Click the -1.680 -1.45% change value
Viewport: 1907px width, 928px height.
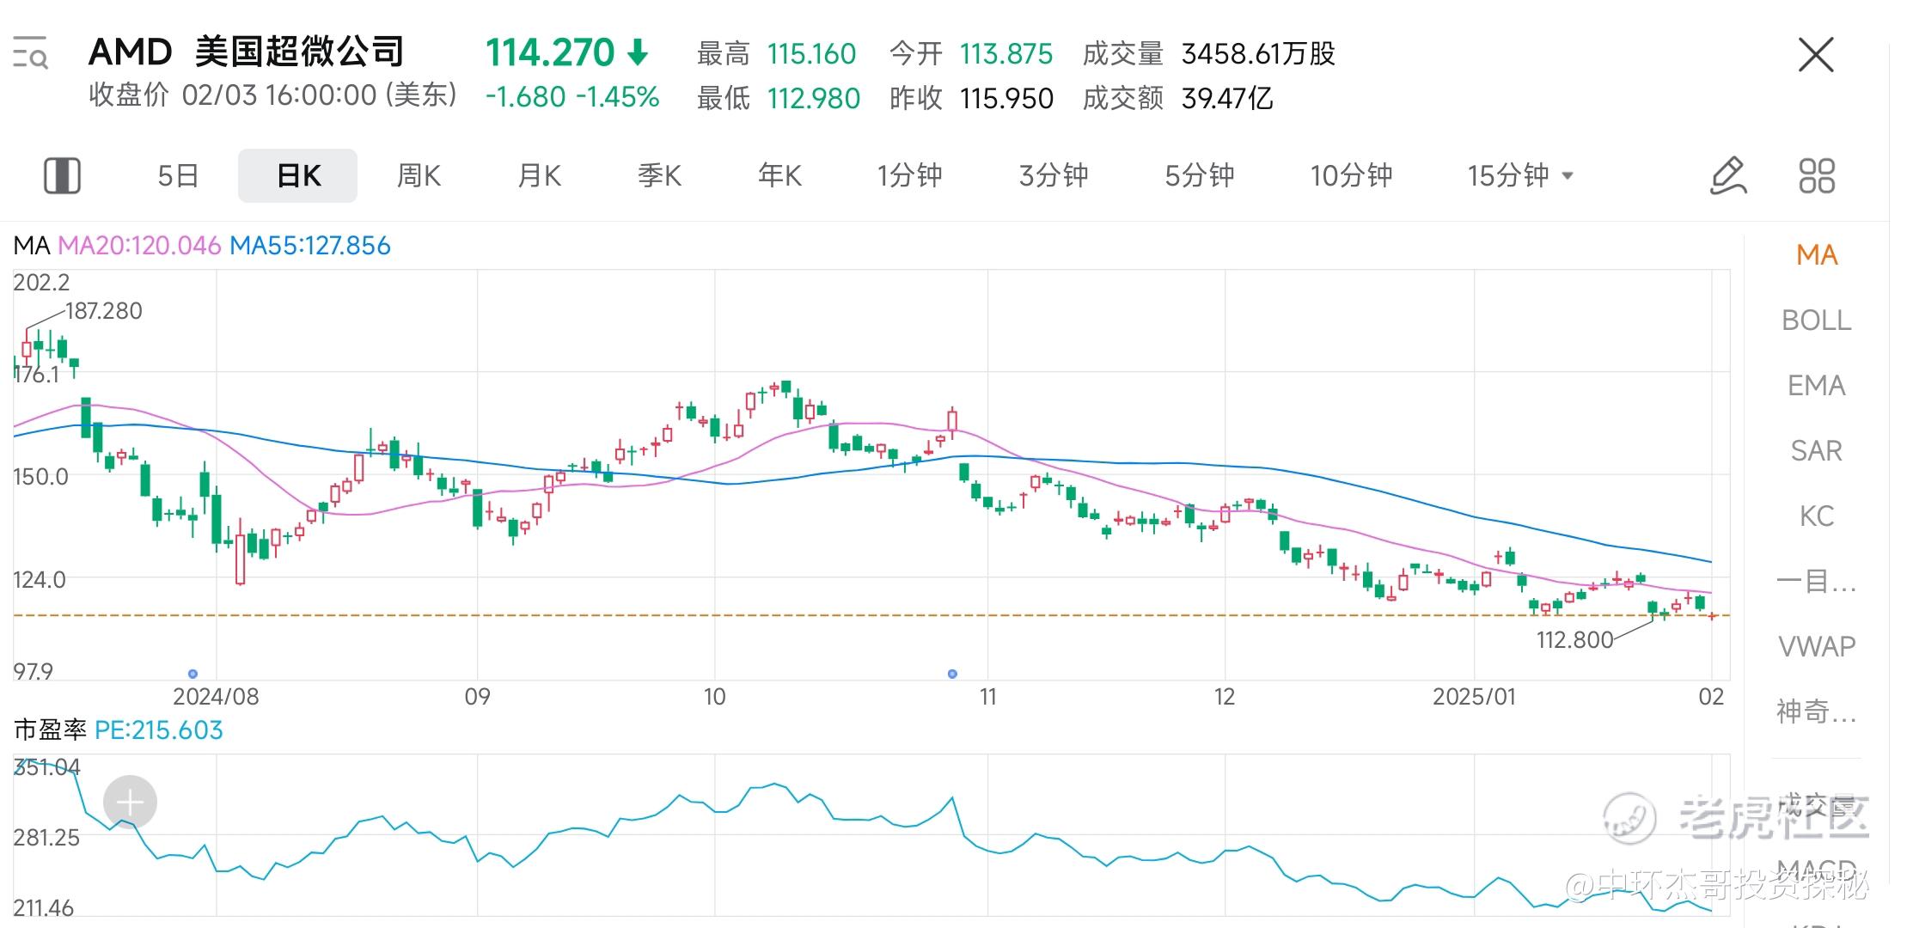[572, 97]
